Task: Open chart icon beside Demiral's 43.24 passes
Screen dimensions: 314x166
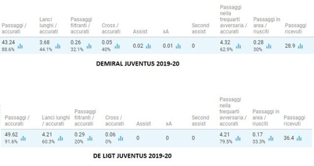Action: 20,46
